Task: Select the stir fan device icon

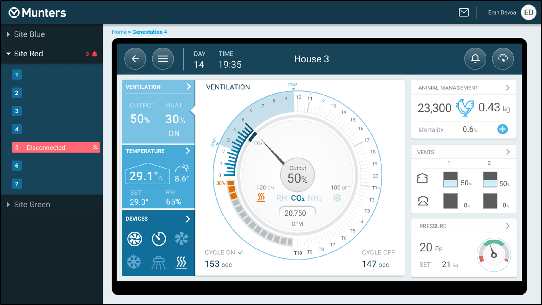Action: click(182, 239)
